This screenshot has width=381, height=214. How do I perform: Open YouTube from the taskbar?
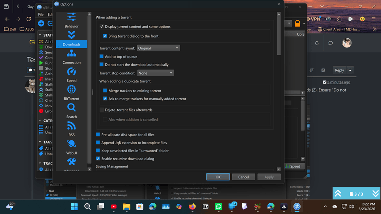(113, 206)
